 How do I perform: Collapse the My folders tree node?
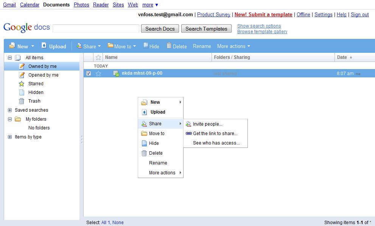click(x=10, y=119)
